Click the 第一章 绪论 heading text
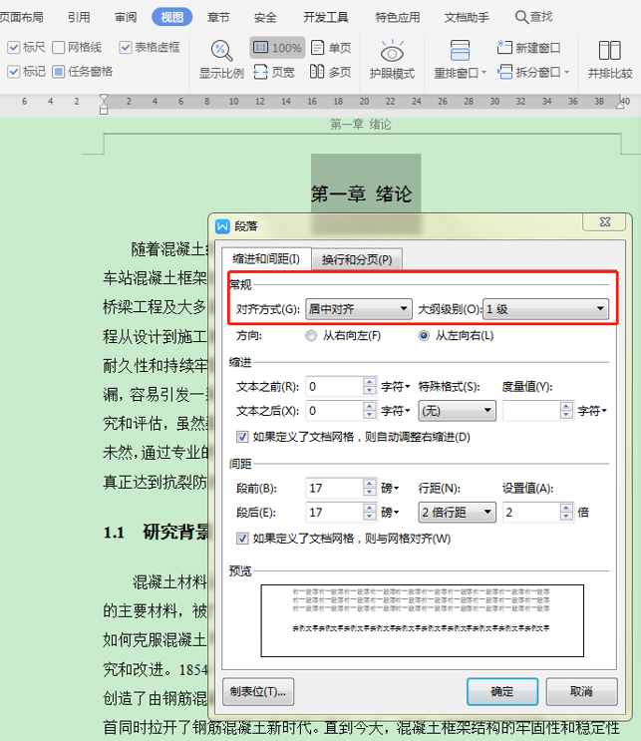 click(361, 193)
